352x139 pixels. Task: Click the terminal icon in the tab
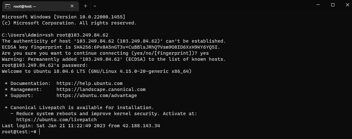(7, 6)
